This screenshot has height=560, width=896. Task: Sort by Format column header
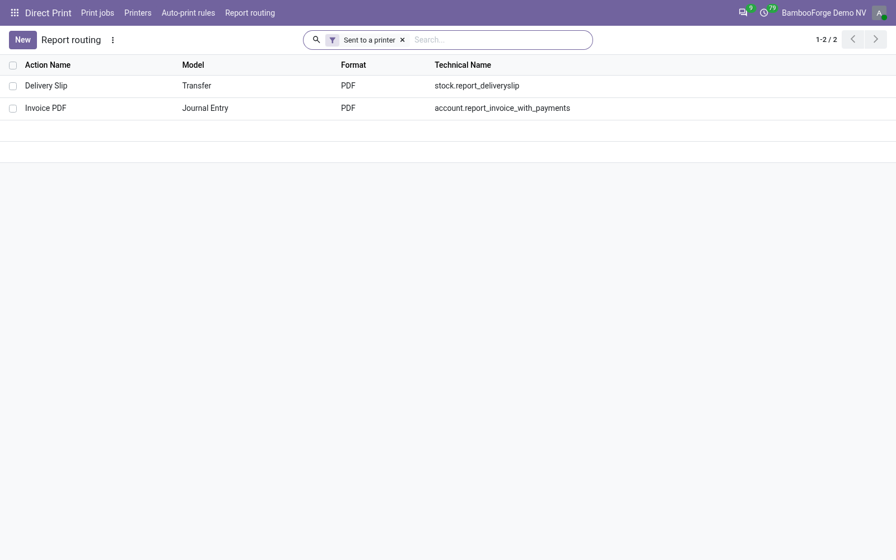(353, 65)
